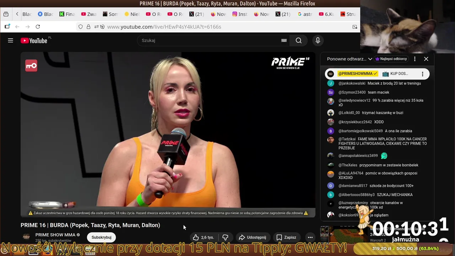Switch to the Fina browser tab

tap(67, 14)
